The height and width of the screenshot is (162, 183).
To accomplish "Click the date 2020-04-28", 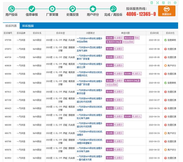I will pyautogui.click(x=154, y=92).
